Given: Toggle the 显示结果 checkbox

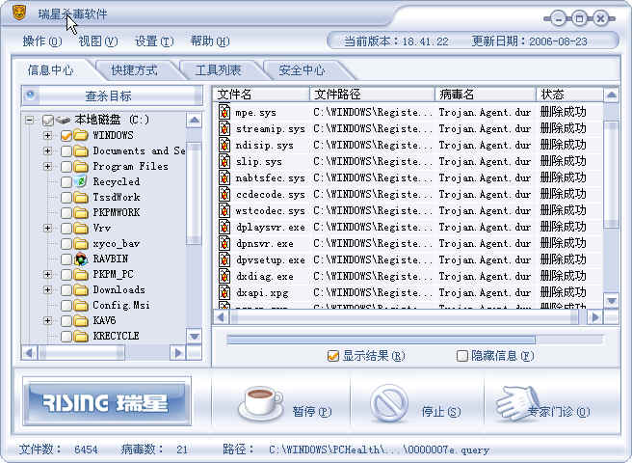Looking at the screenshot, I should tap(333, 356).
